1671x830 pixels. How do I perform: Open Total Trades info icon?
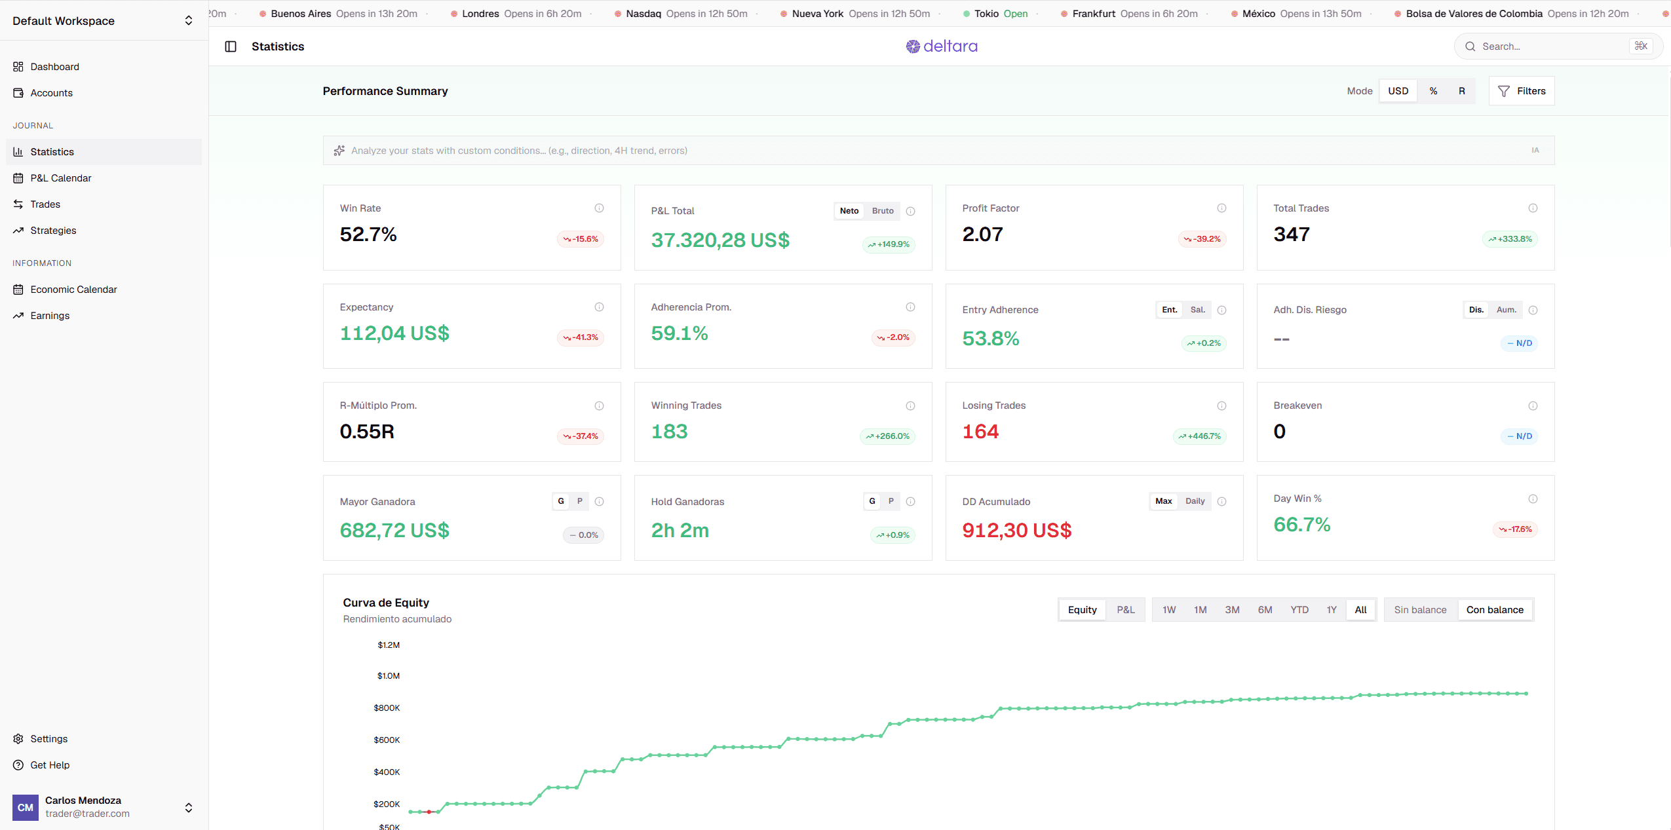click(x=1533, y=208)
